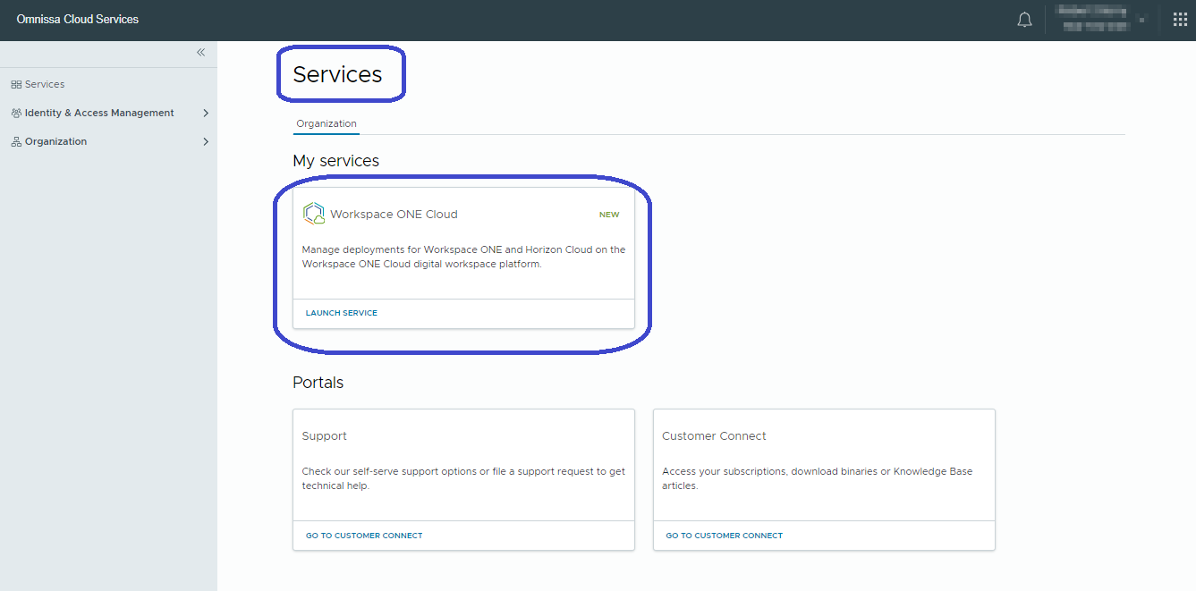This screenshot has width=1196, height=591.
Task: Launch the Workspace ONE Cloud service
Action: (342, 313)
